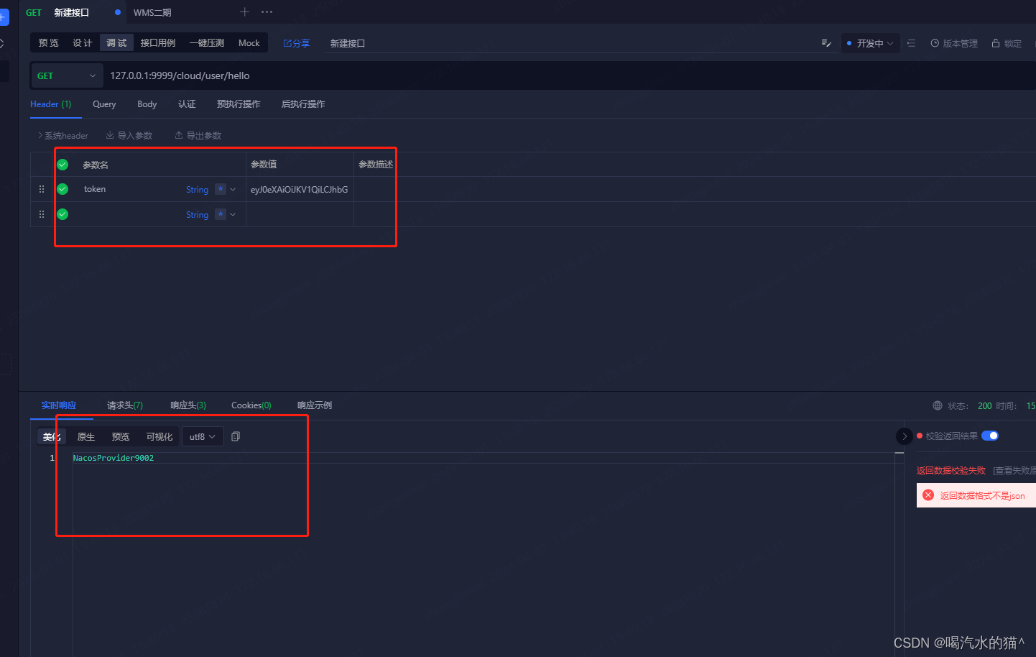Toggle the select-all checkbox in the header row

click(x=63, y=165)
